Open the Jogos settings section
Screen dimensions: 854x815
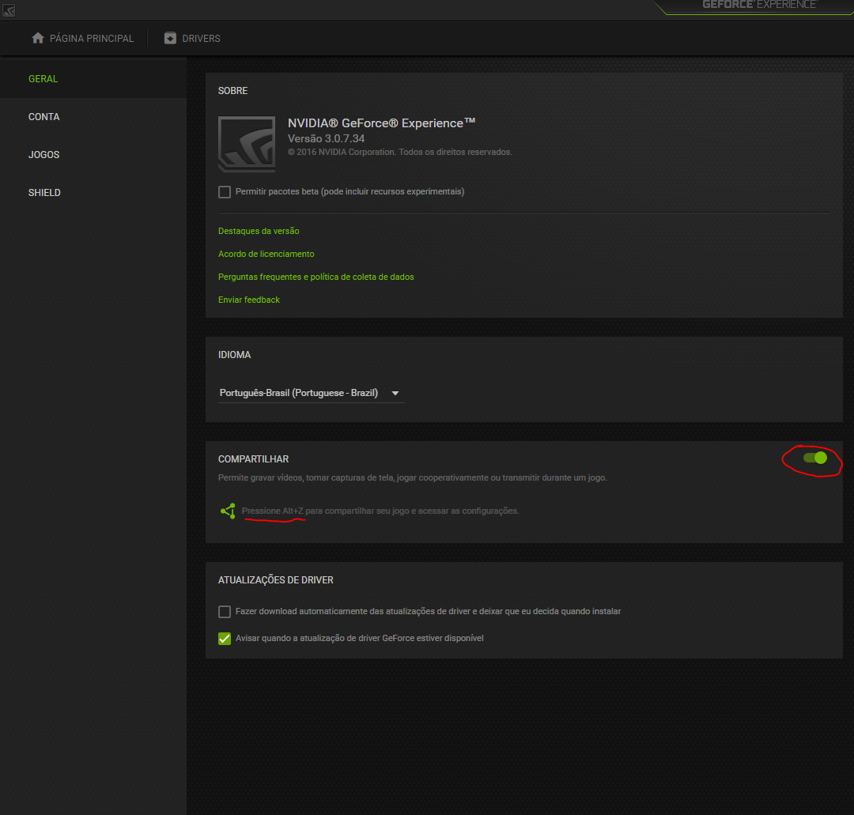coord(93,155)
